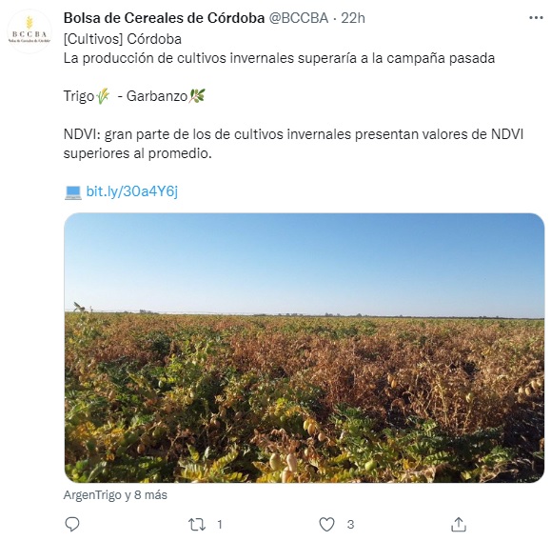Open the 22h timestamp
551x541 pixels.
[x=353, y=18]
